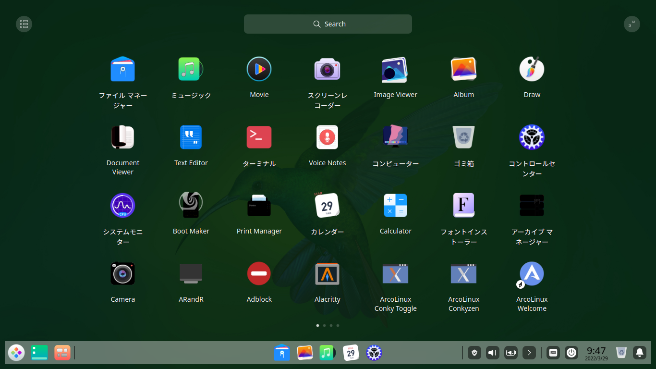Launch Boot Maker
656x369 pixels.
pos(191,206)
